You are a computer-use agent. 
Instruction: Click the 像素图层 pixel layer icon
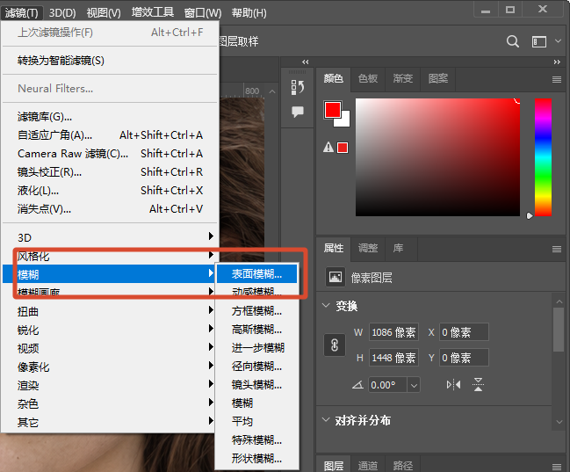(336, 277)
